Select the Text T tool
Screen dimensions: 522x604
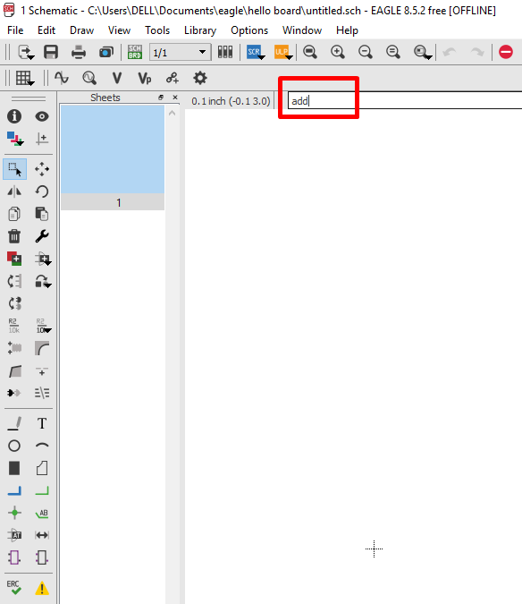coord(42,423)
